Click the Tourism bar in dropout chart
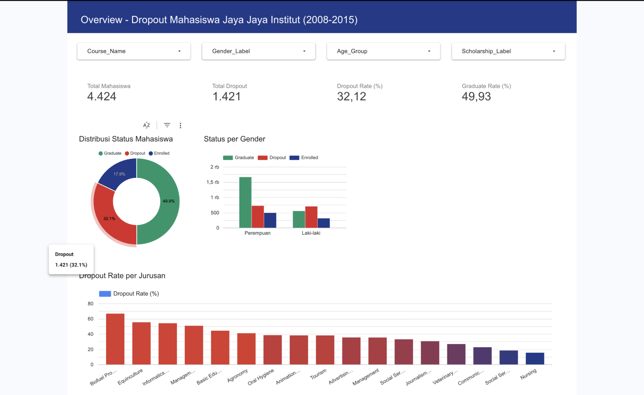Screen dimensions: 644x395 point(325,350)
